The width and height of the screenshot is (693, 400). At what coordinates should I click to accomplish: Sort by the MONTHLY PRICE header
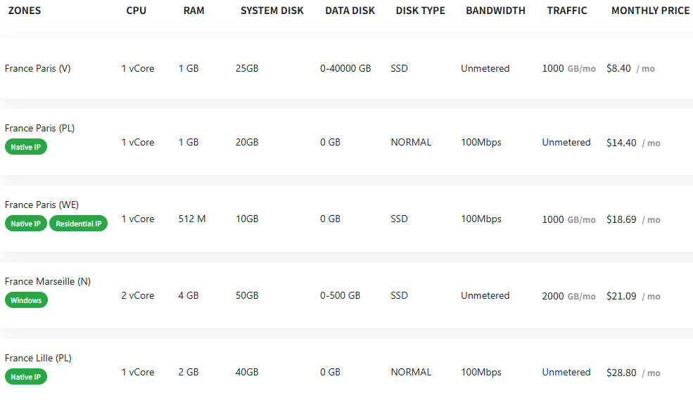[x=650, y=11]
